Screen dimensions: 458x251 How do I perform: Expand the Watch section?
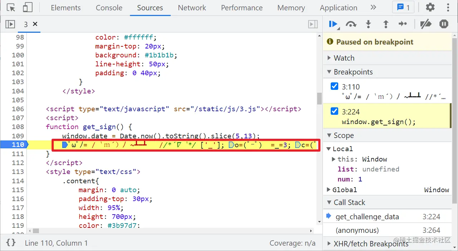coord(388,58)
